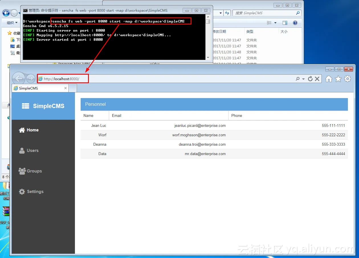359x258 pixels.
Task: Open the Settings sidebar item
Action: point(43,192)
